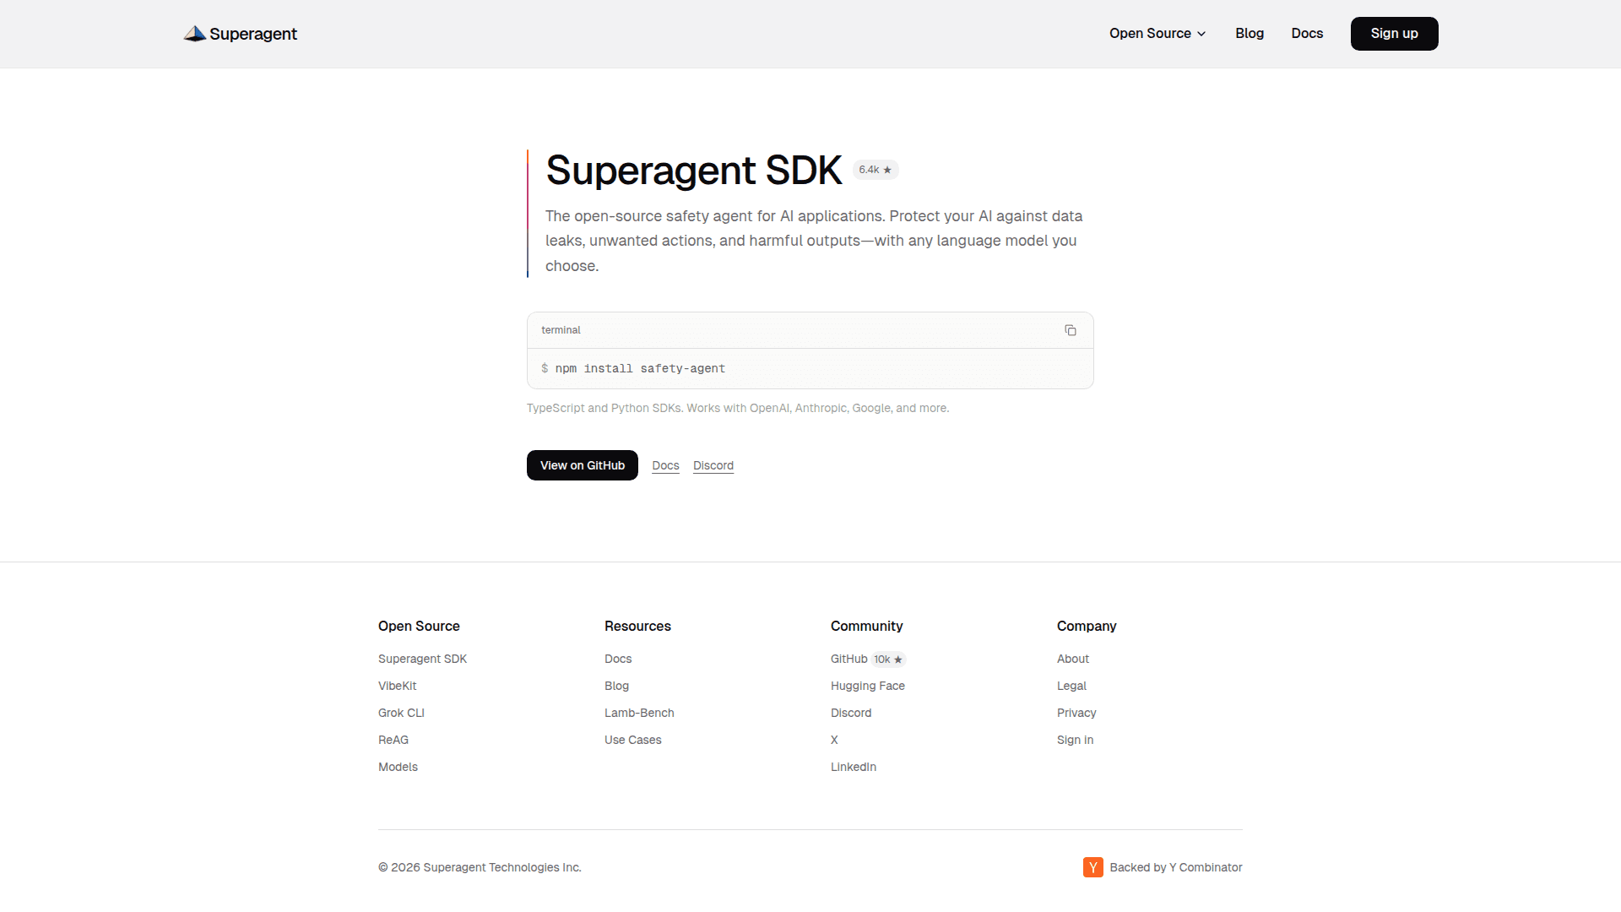
Task: Open the Lamb-Bench link under Resources
Action: (x=639, y=713)
